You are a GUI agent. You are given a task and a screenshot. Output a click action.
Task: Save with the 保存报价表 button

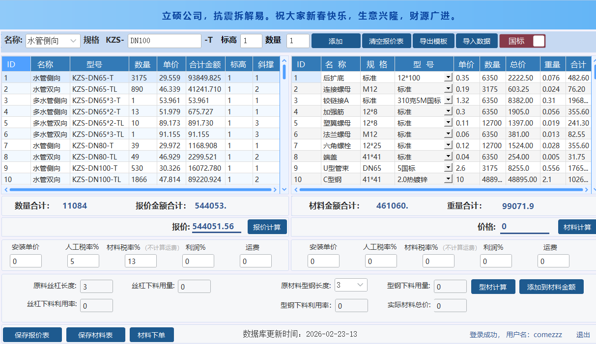point(32,335)
